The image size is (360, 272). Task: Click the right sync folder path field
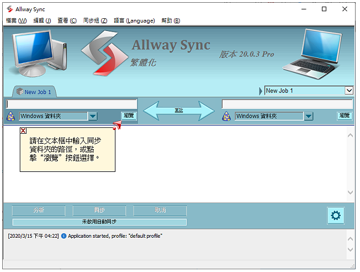coord(287,104)
